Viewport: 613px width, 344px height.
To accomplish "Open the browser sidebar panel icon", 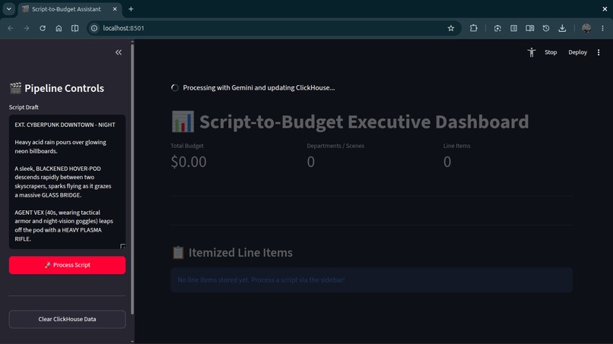I will [x=513, y=28].
